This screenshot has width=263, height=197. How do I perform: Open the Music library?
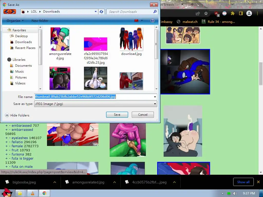[x=20, y=71]
